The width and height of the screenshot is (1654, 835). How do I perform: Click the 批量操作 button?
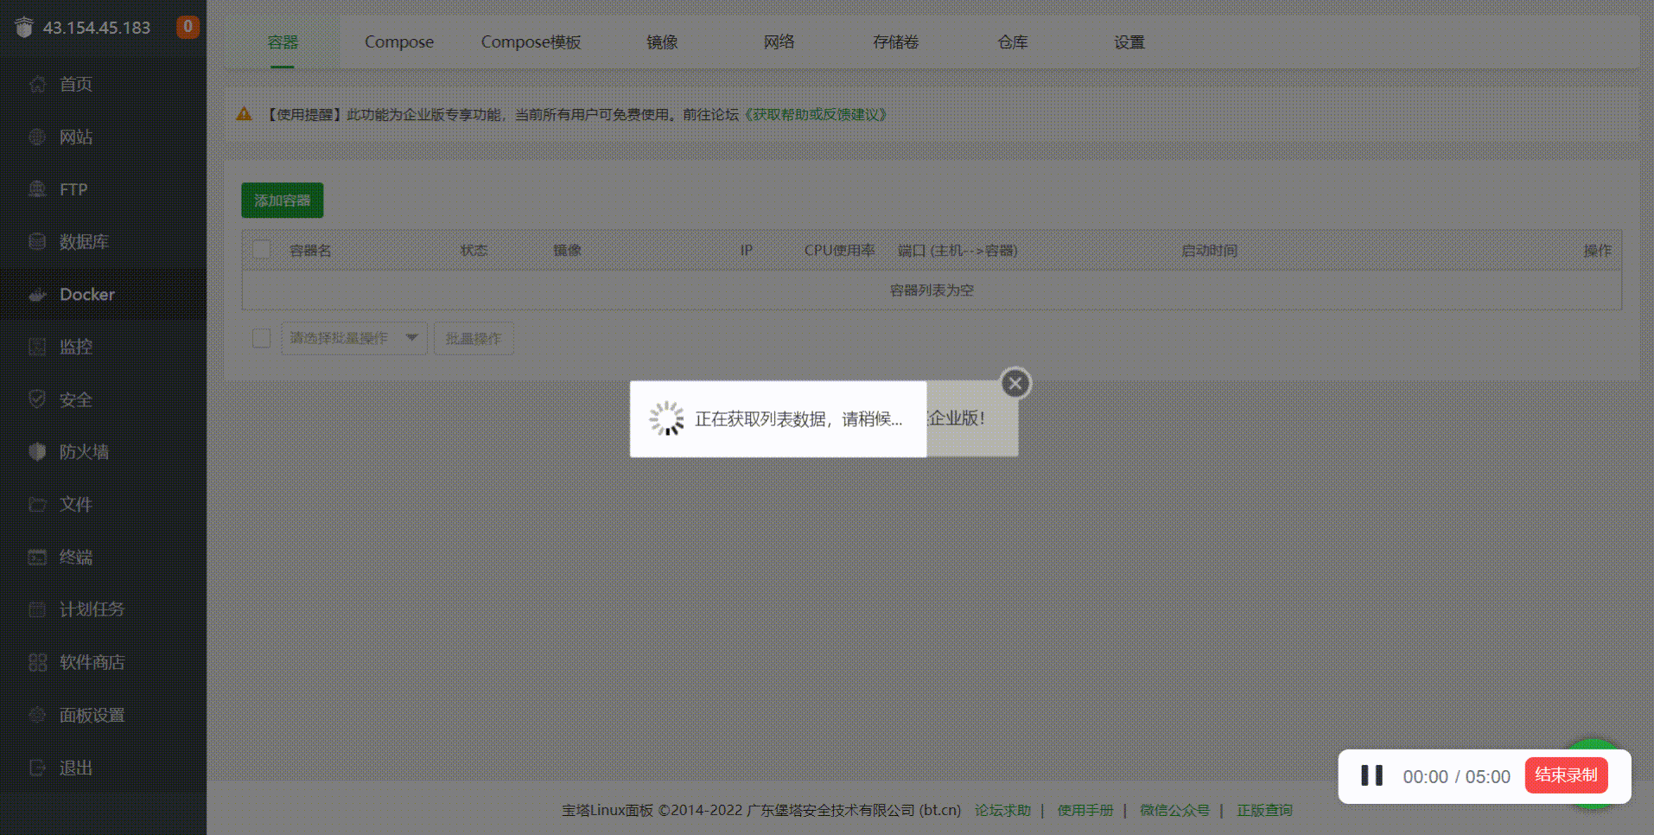tap(474, 338)
